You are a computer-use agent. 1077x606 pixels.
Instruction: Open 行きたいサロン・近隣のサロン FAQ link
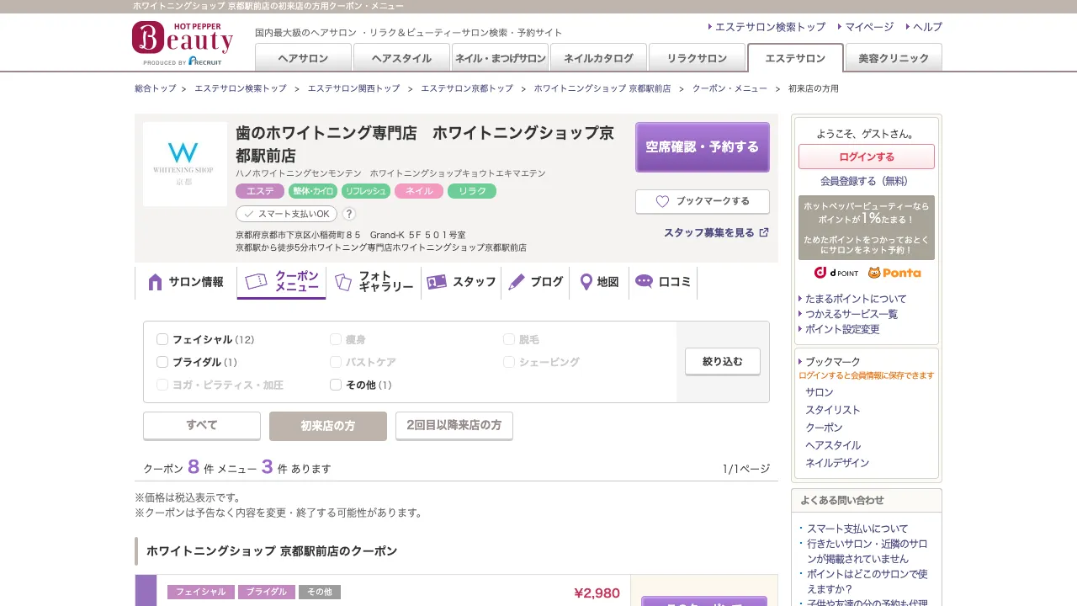(x=867, y=551)
